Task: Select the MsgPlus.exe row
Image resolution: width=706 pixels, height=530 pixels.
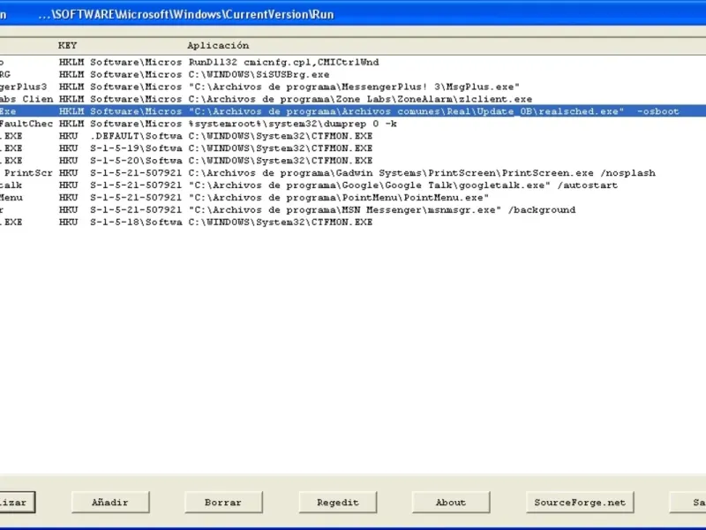Action: coord(353,87)
